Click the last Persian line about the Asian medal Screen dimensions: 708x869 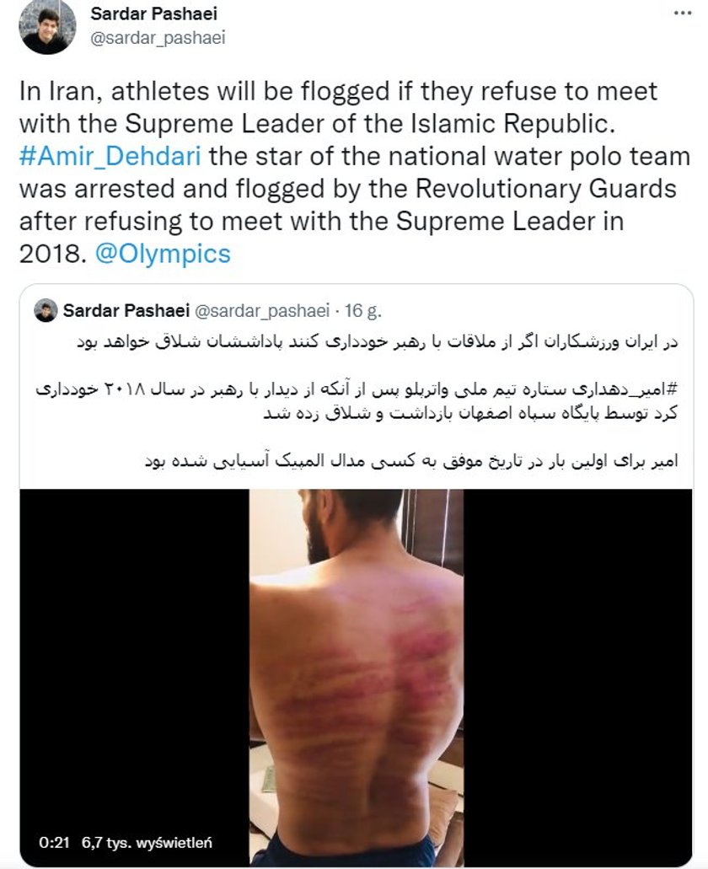pyautogui.click(x=411, y=461)
